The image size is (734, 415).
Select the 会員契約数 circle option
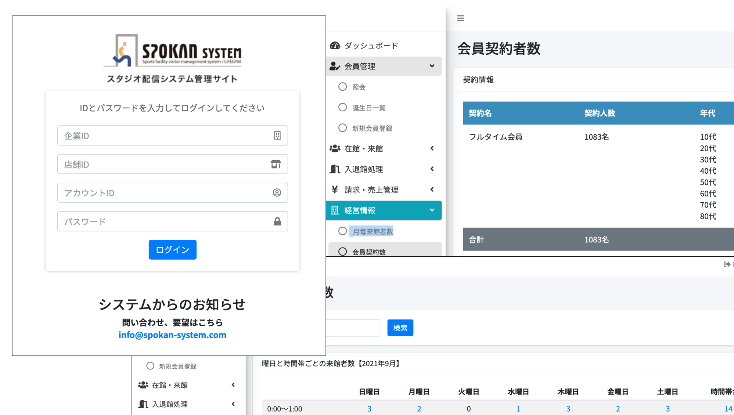[342, 252]
